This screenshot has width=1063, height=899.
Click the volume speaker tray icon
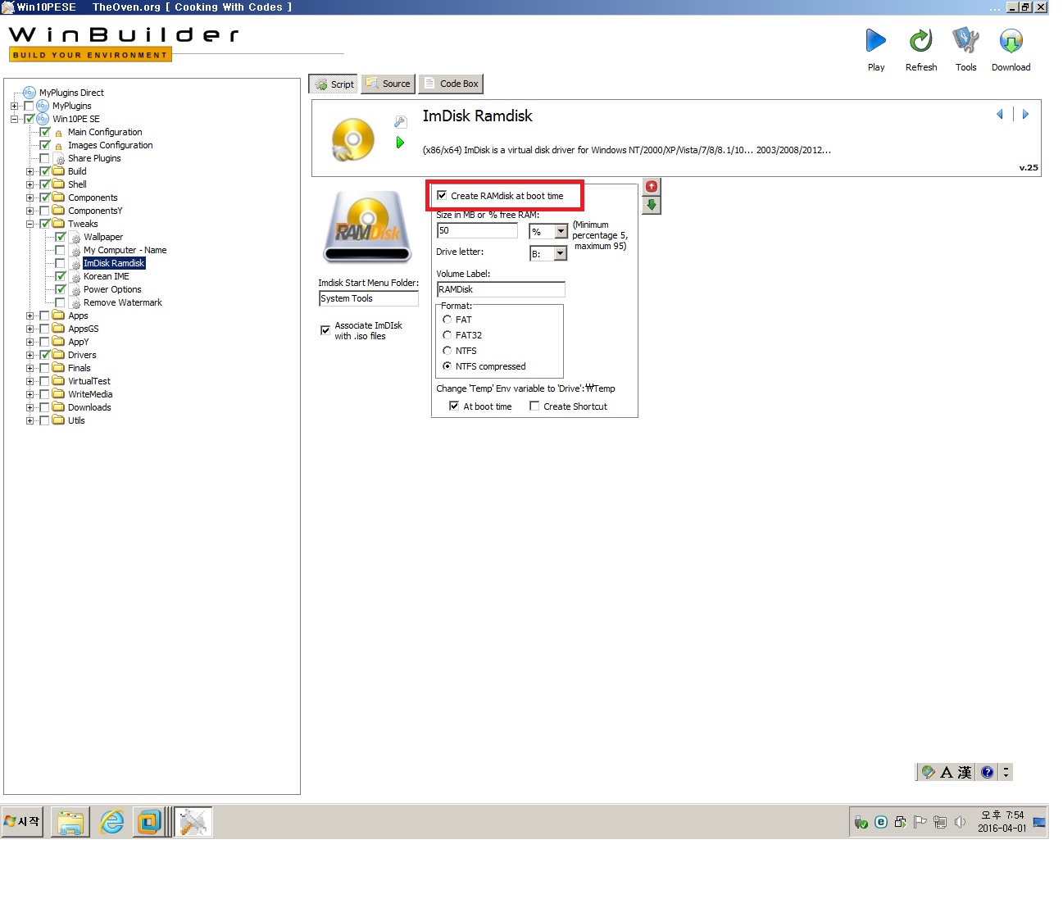pyautogui.click(x=960, y=822)
